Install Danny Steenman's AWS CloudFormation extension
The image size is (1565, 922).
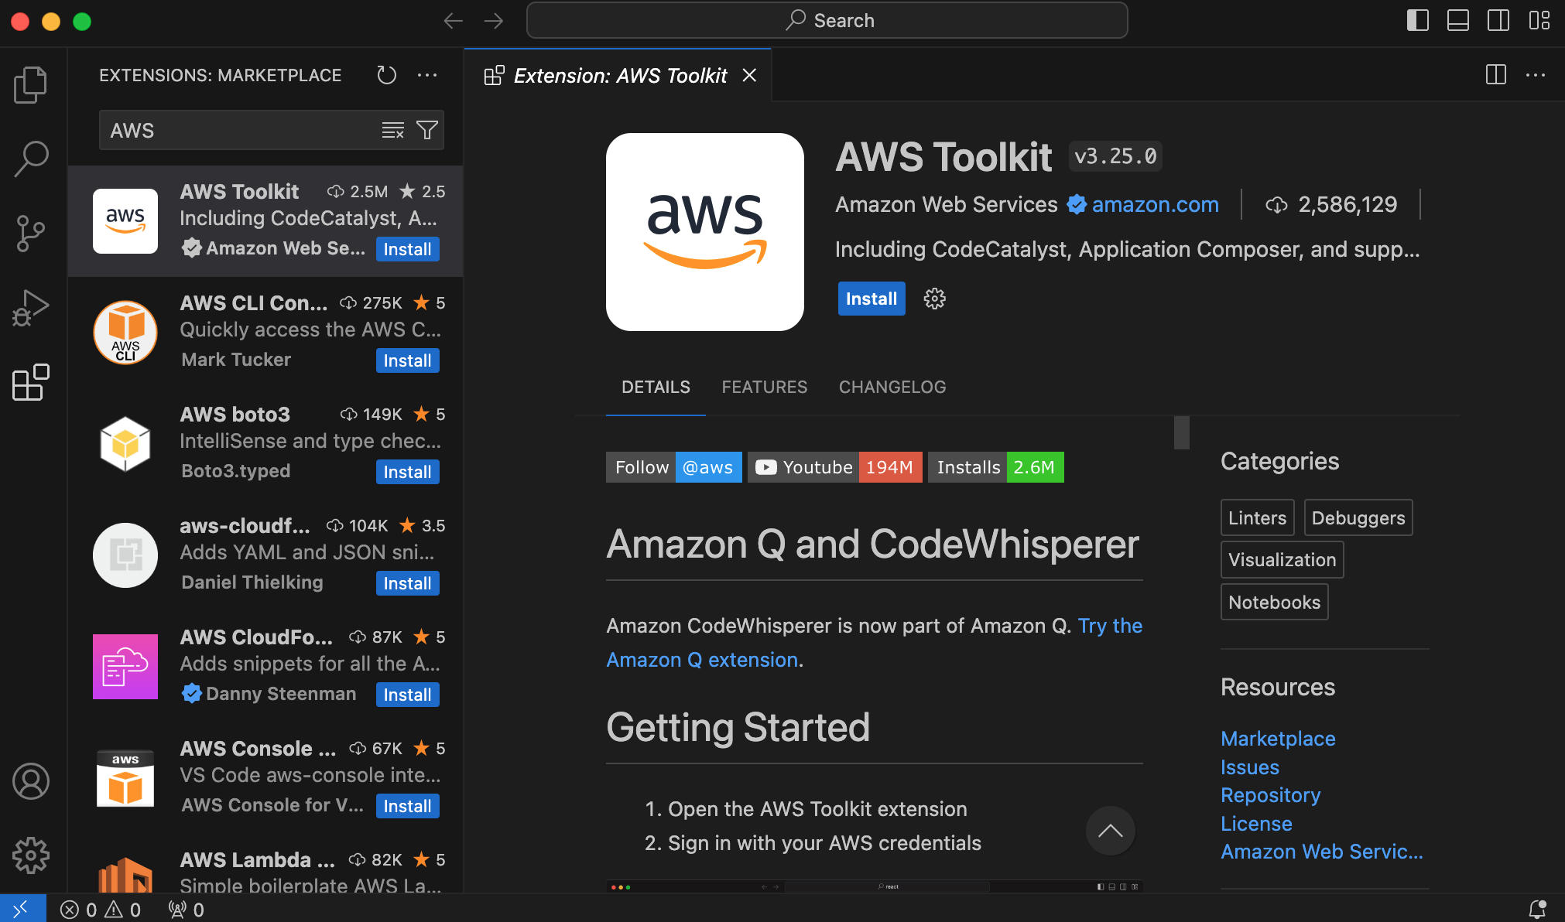coord(408,695)
